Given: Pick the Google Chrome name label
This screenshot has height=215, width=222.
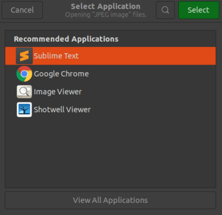Looking at the screenshot, I should point(61,74).
